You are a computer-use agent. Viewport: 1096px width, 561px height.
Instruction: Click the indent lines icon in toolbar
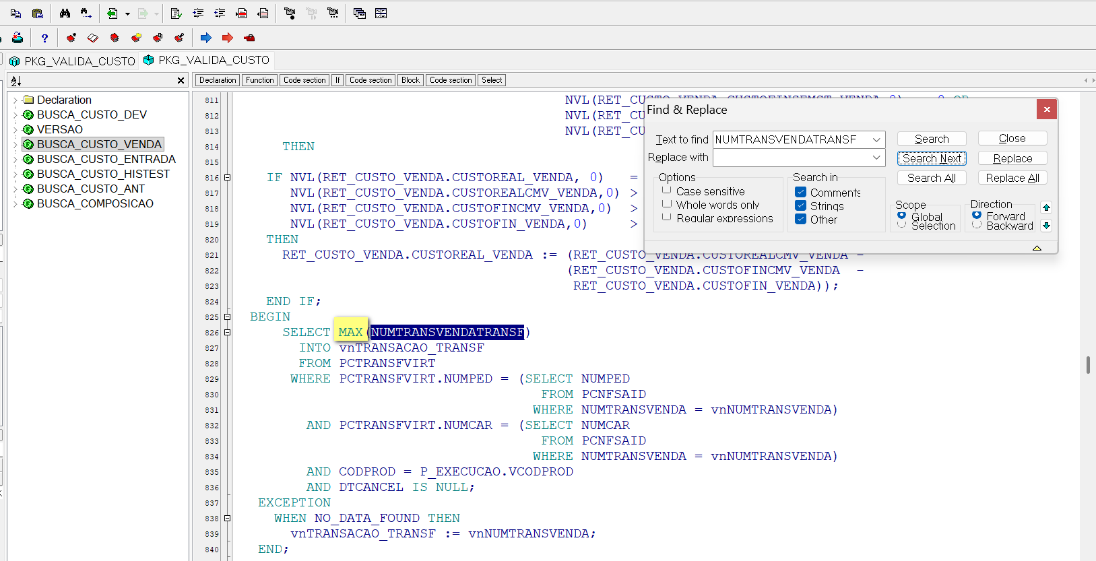coord(198,13)
